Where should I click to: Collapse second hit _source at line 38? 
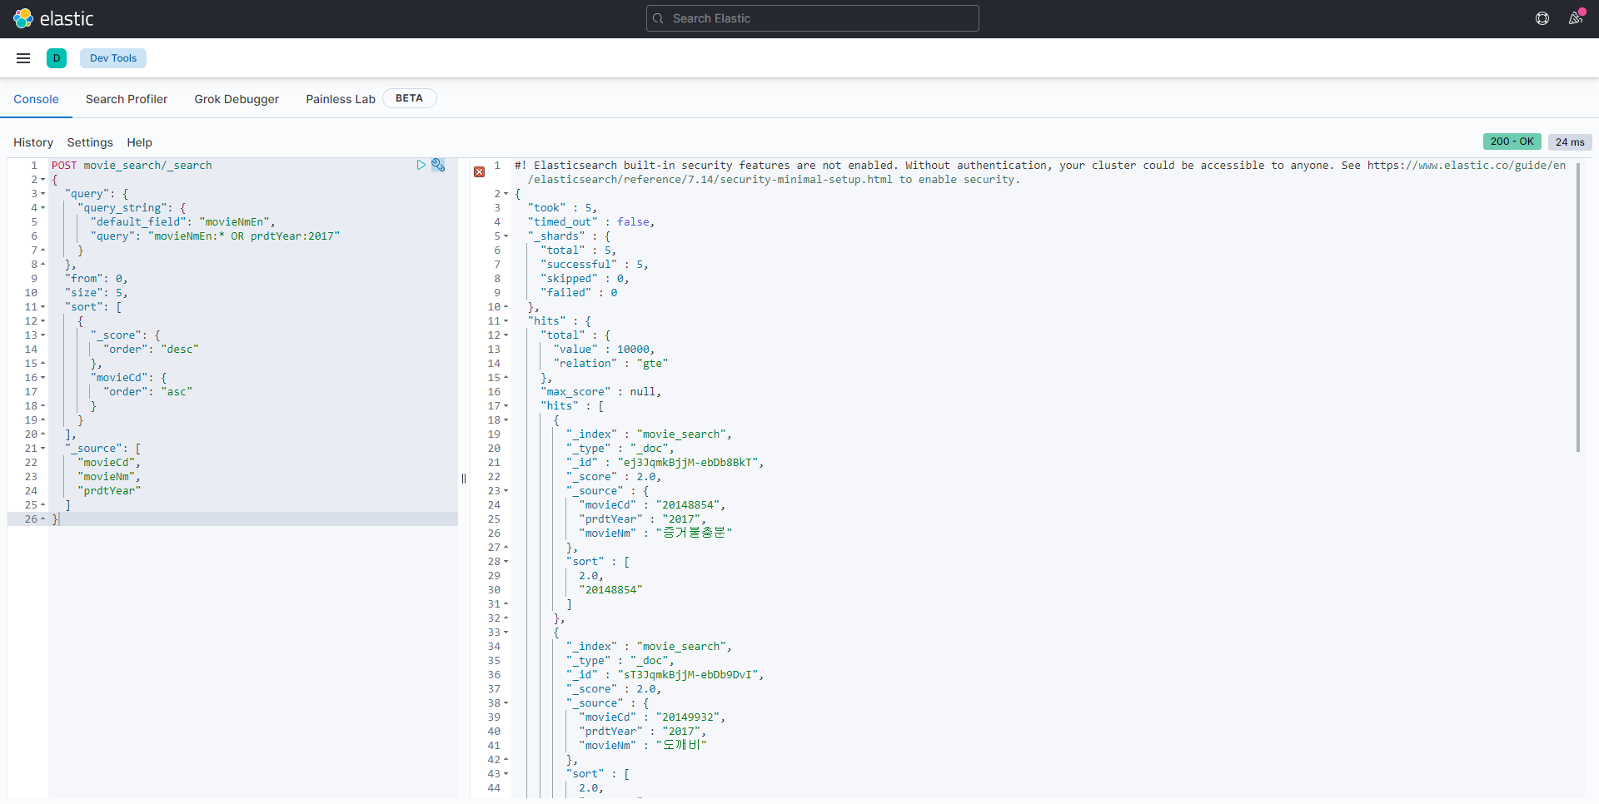click(506, 703)
